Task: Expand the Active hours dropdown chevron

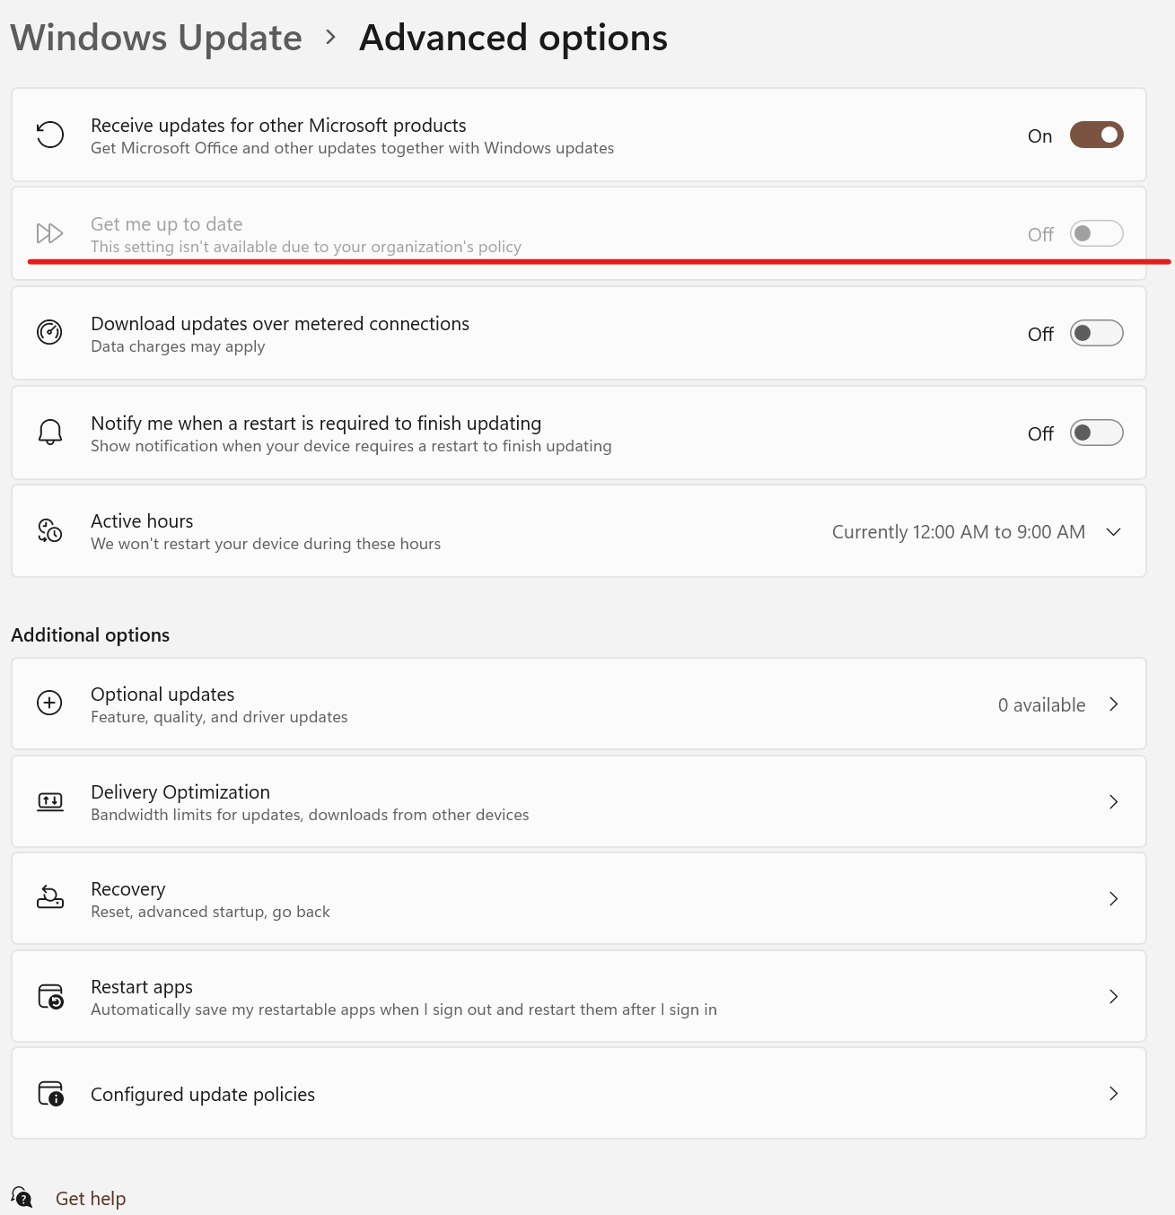Action: [x=1114, y=531]
